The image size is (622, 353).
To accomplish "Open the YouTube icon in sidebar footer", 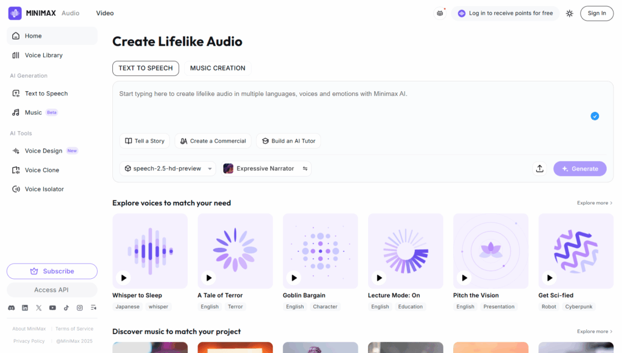I will point(52,308).
